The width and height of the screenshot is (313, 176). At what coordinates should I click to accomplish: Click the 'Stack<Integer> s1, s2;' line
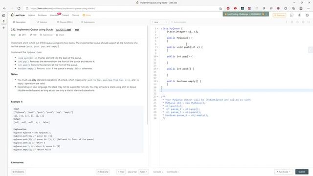[x=182, y=32]
